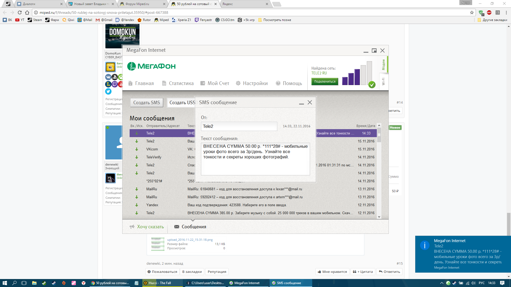Switch to the Яндекс browser tab
The width and height of the screenshot is (511, 287).
coord(245,4)
